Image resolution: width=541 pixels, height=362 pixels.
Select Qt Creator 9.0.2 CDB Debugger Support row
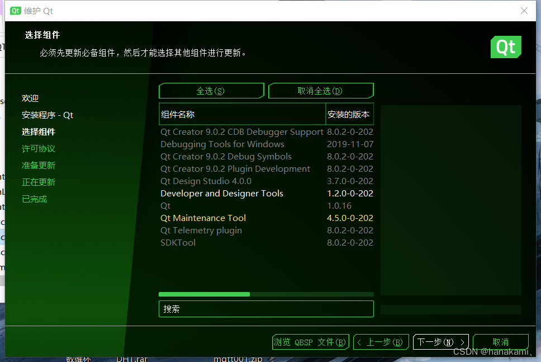pyautogui.click(x=266, y=132)
